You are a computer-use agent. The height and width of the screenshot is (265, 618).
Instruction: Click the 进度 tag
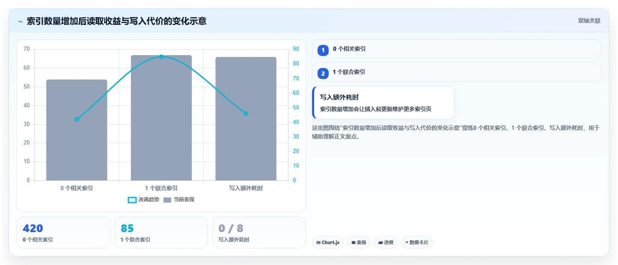click(386, 242)
